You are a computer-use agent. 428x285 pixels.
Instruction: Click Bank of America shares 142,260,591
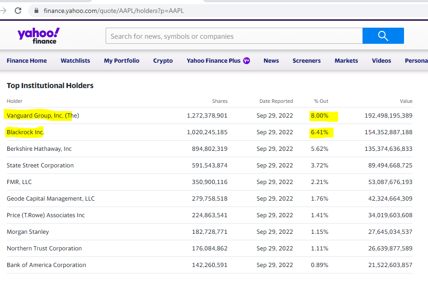[210, 265]
